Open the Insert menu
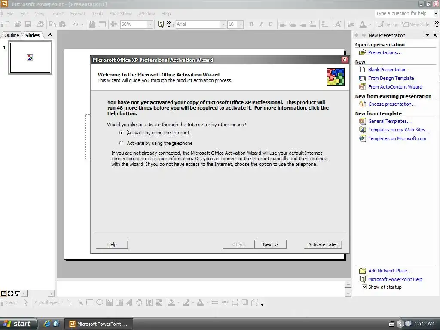The width and height of the screenshot is (440, 330). (58, 14)
